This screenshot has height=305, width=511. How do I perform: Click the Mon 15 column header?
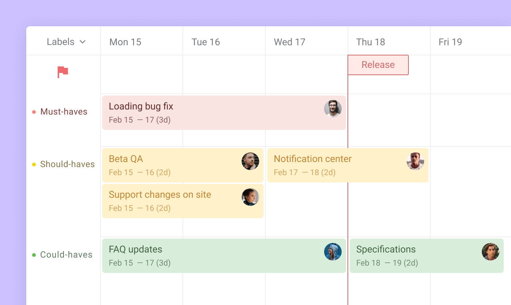point(125,42)
